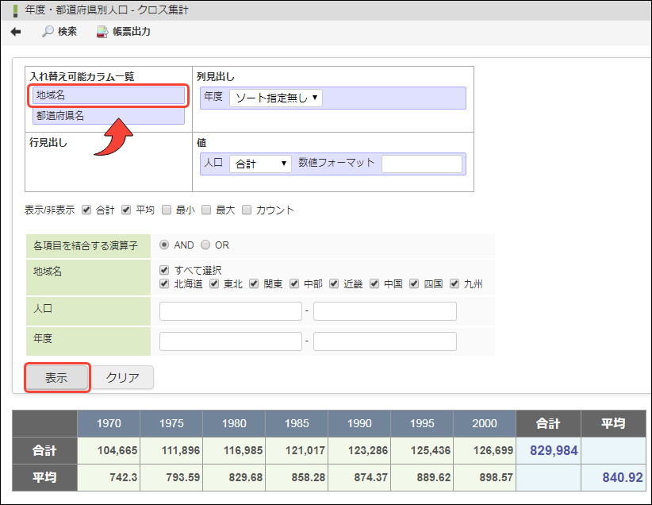652x505 pixels.
Task: Uncheck the 北海道 region checkbox
Action: pos(164,284)
